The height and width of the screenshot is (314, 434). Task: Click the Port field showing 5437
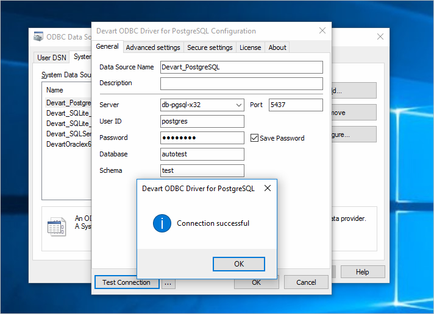click(x=296, y=105)
